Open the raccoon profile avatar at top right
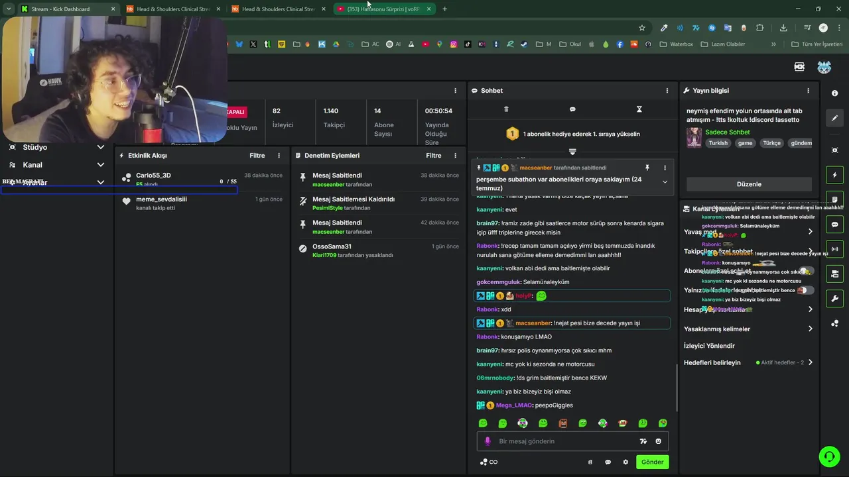 [x=824, y=67]
